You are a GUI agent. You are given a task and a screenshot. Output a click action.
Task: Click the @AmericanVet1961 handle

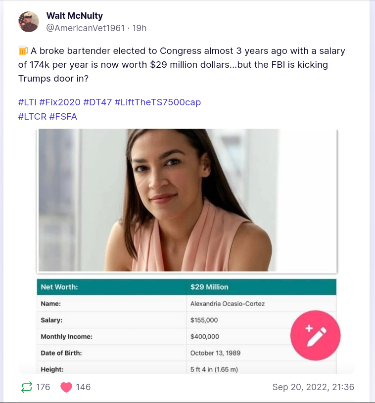point(85,28)
